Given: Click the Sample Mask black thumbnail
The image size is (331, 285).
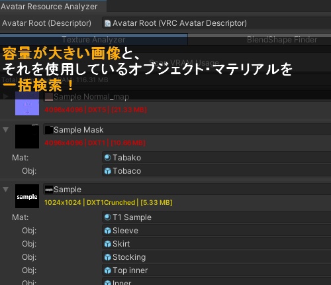Looking at the screenshot, I should (27, 137).
